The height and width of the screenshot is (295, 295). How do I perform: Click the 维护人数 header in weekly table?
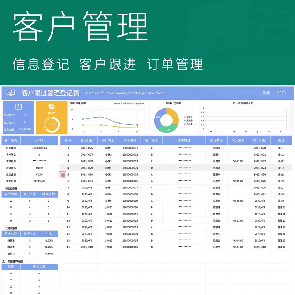coord(39,267)
